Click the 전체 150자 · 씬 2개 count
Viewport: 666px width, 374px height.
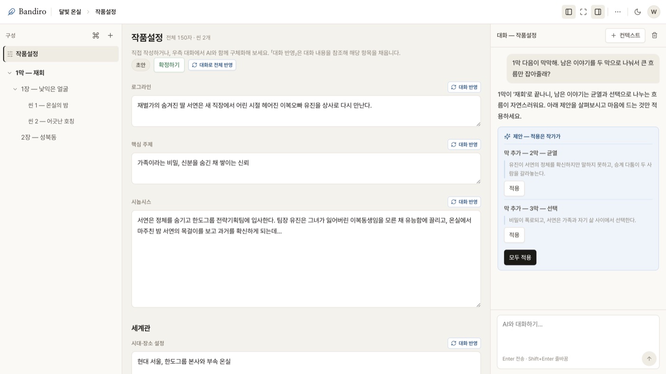pyautogui.click(x=188, y=38)
